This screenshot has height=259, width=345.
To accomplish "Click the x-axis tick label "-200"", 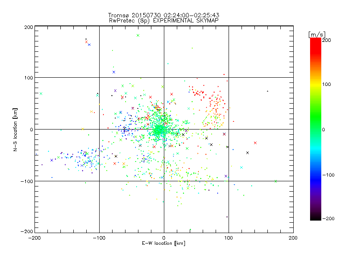I will tap(34, 238).
